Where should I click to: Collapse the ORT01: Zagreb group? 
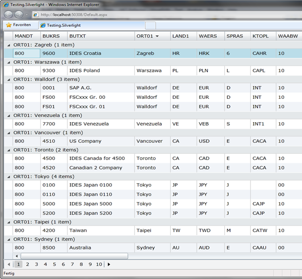click(8, 45)
